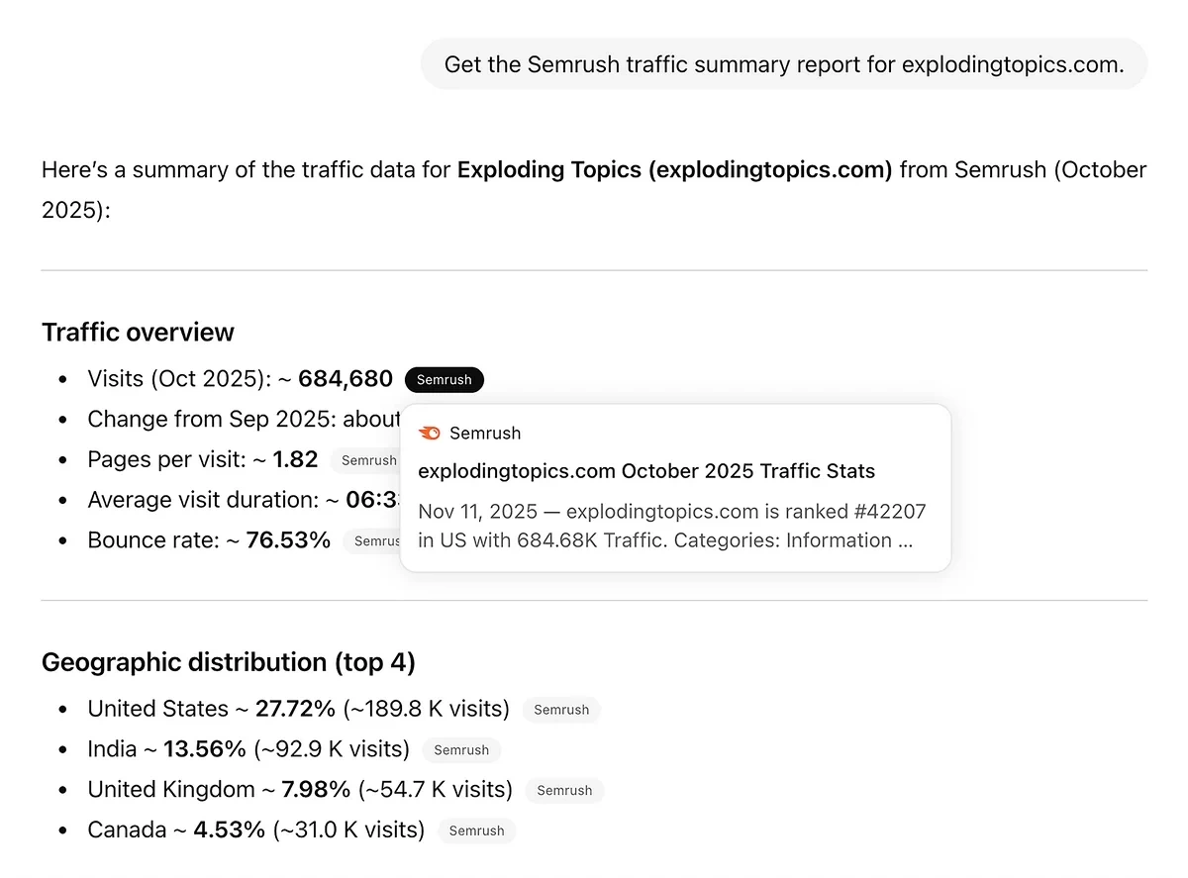The width and height of the screenshot is (1188, 878).
Task: Click the bold 684,680 visits value
Action: 345,378
